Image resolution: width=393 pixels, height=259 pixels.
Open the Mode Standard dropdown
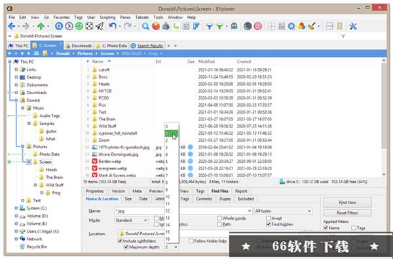pos(131,220)
